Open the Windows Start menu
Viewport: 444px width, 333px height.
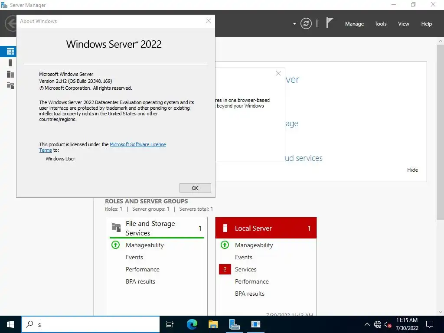coord(10,324)
